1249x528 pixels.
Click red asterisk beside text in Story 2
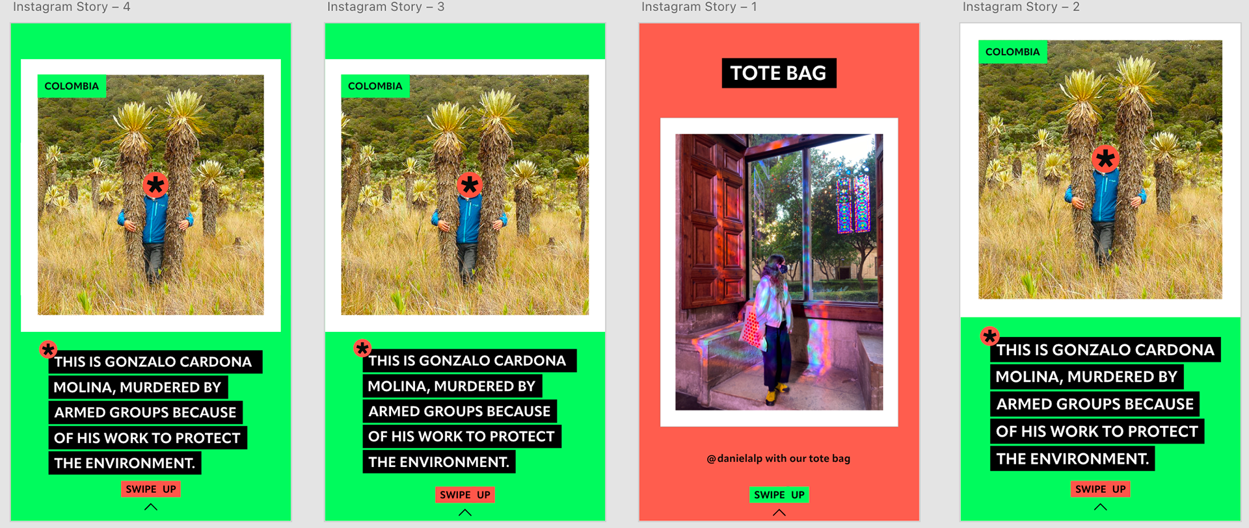click(990, 336)
